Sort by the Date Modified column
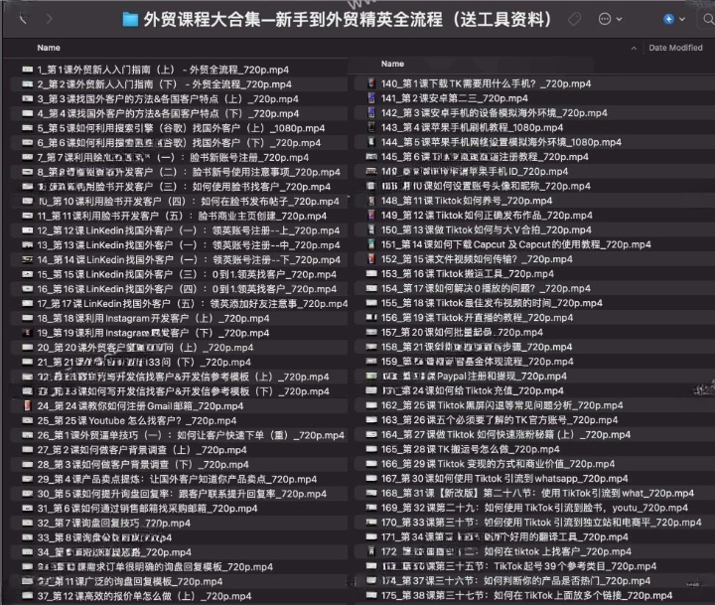Viewport: 715px width, 605px height. pos(675,48)
